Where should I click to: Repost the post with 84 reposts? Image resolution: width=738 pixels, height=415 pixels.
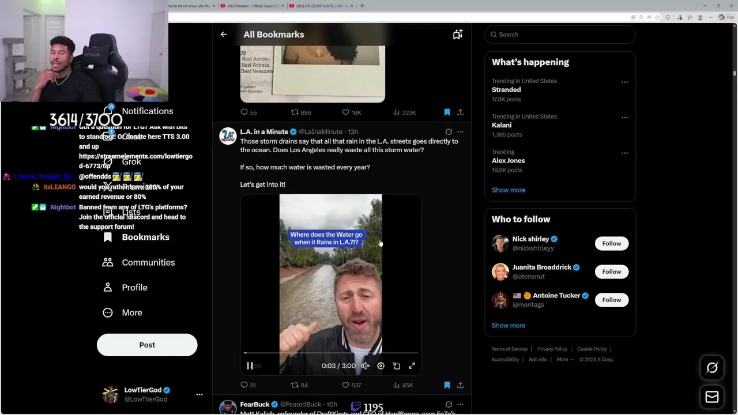point(299,385)
